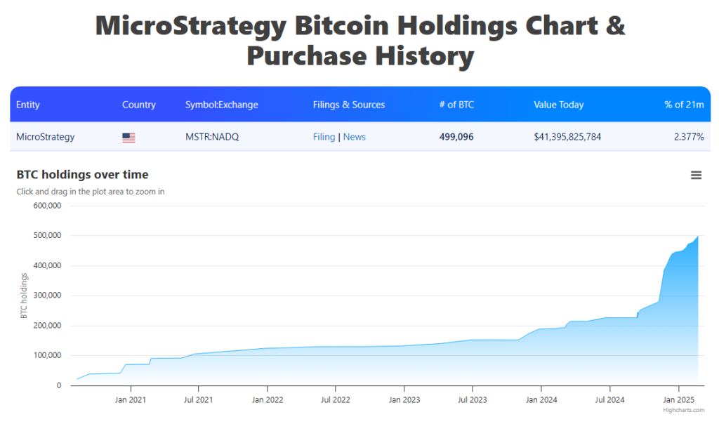
Task: Click the 2.377% percentage cell
Action: pos(688,137)
